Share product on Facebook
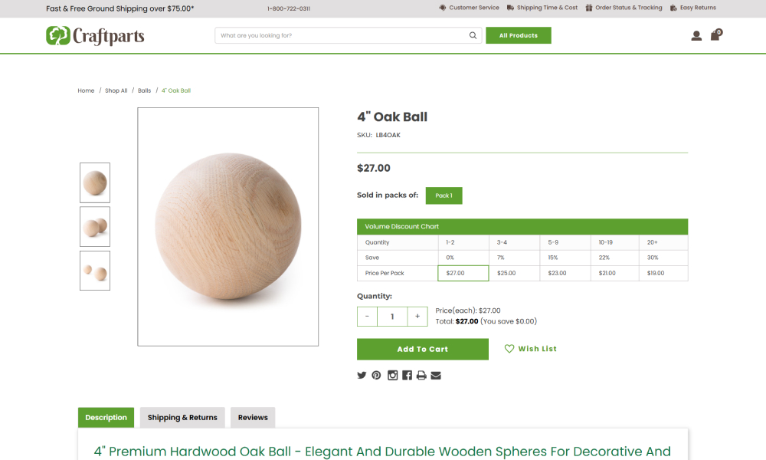 point(407,375)
